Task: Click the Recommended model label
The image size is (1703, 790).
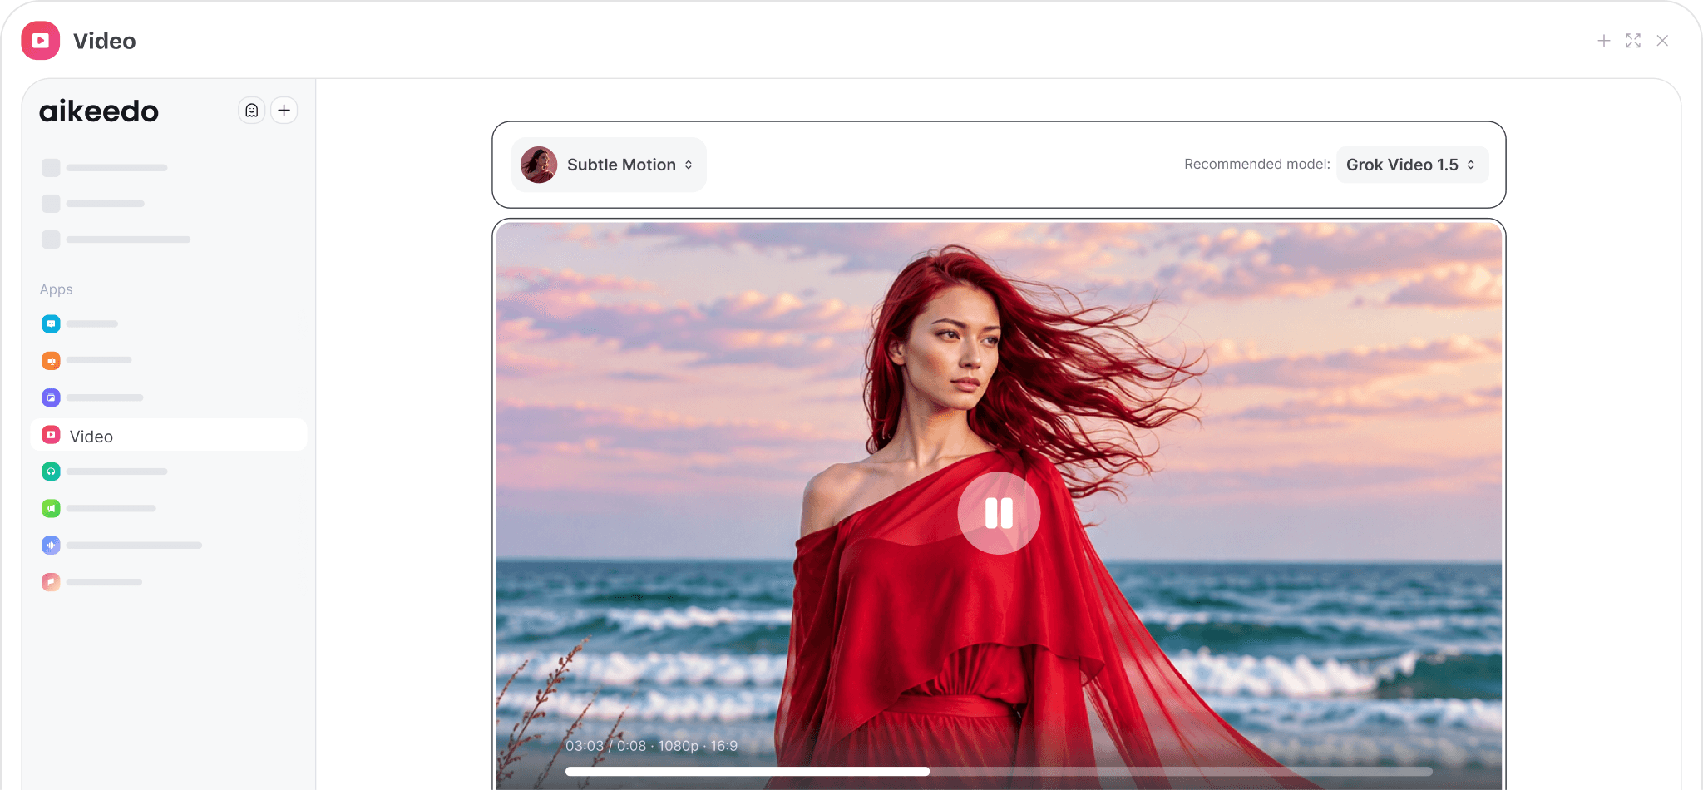Action: point(1256,165)
